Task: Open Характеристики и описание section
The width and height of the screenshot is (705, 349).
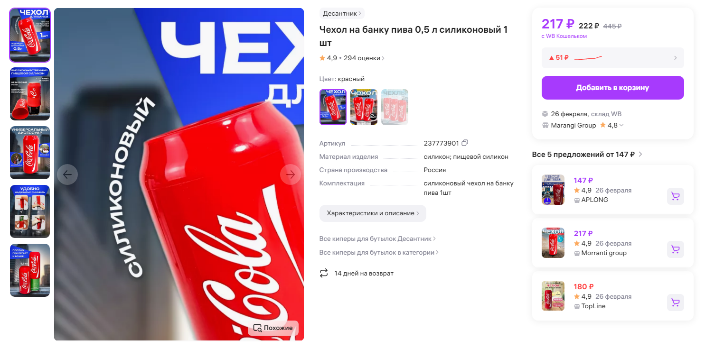Action: pos(373,213)
